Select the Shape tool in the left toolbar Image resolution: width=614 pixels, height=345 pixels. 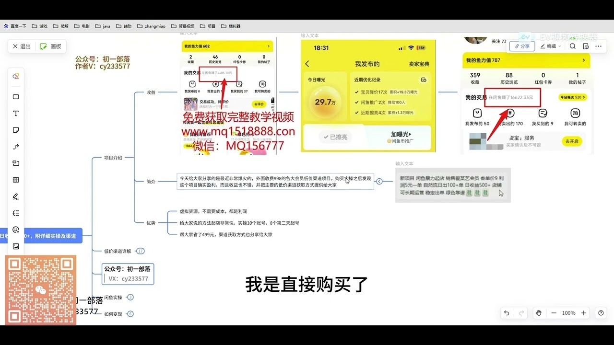[x=16, y=96]
